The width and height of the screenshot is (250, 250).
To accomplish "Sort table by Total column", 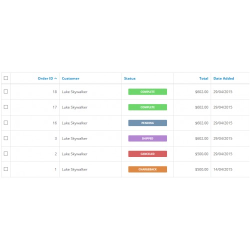I will point(203,78).
